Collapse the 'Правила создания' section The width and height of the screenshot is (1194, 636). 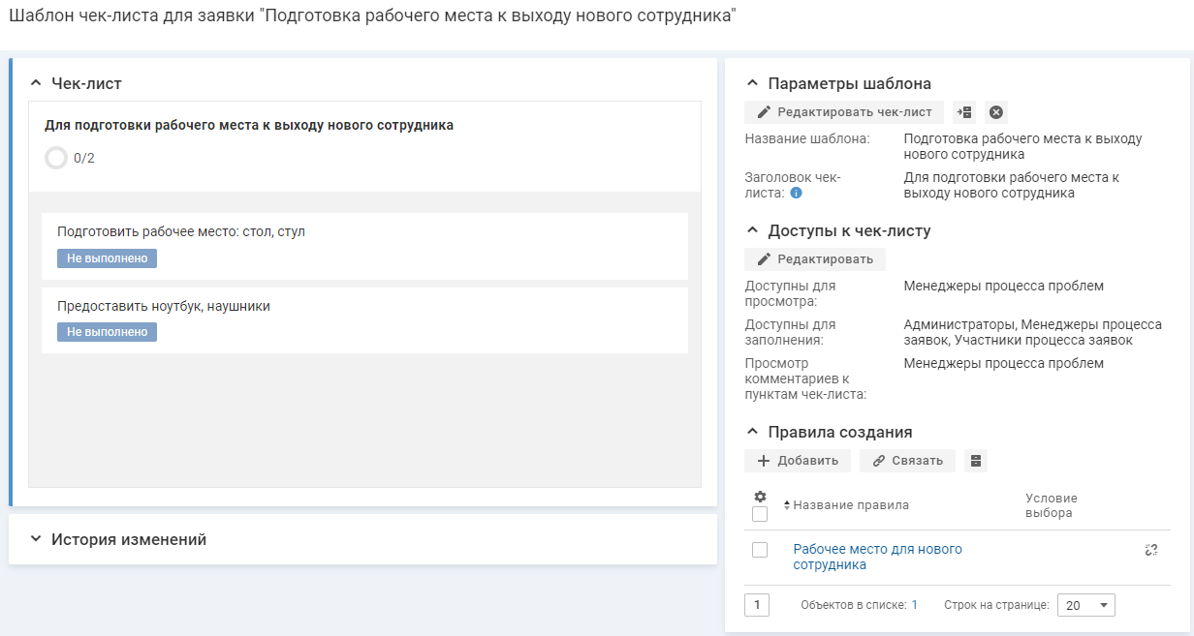pyautogui.click(x=753, y=432)
